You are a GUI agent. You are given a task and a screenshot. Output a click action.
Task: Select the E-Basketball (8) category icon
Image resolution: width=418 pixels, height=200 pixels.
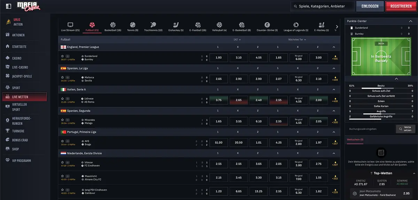(x=242, y=25)
